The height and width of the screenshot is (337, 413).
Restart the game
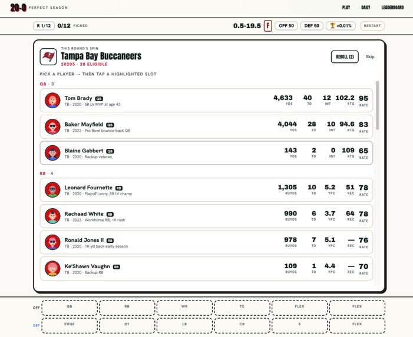tap(372, 26)
